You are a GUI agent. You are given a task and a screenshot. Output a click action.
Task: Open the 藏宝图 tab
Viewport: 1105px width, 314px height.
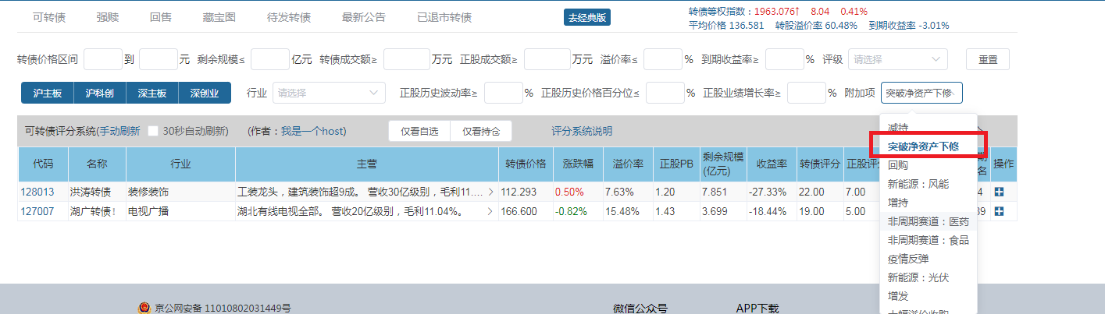coord(219,17)
